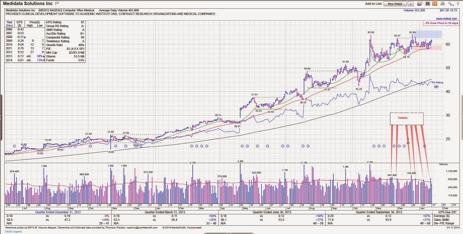Click the 15.65 price low label
The height and width of the screenshot is (234, 463).
(111, 152)
